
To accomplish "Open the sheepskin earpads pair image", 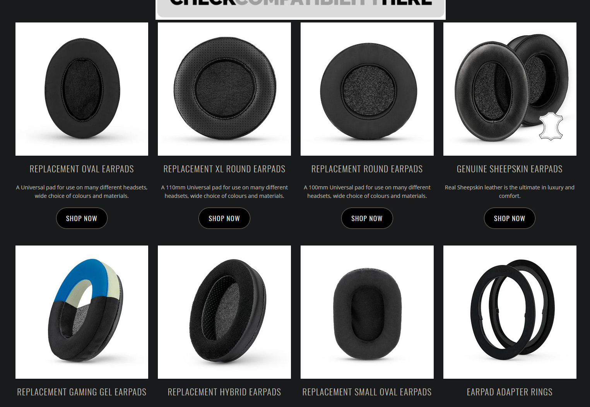I will point(510,89).
